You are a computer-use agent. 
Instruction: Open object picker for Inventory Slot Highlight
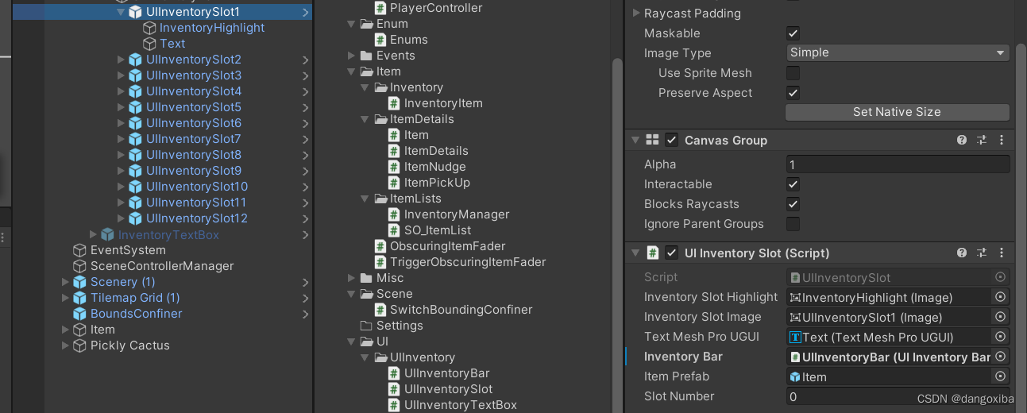tap(1001, 297)
